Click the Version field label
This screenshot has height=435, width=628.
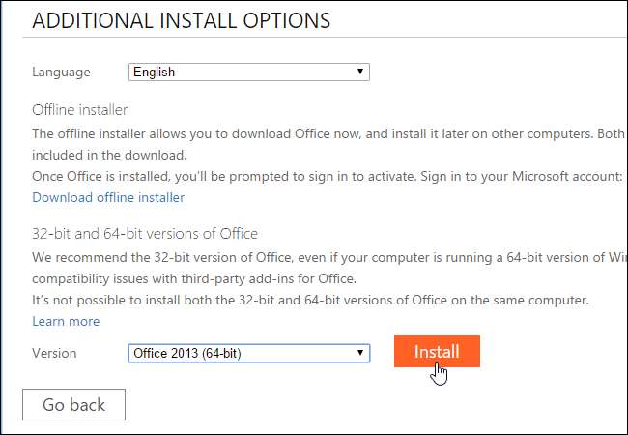54,353
